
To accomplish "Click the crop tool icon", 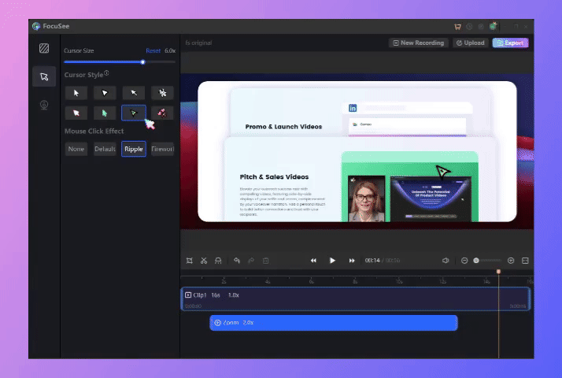I will tap(190, 260).
